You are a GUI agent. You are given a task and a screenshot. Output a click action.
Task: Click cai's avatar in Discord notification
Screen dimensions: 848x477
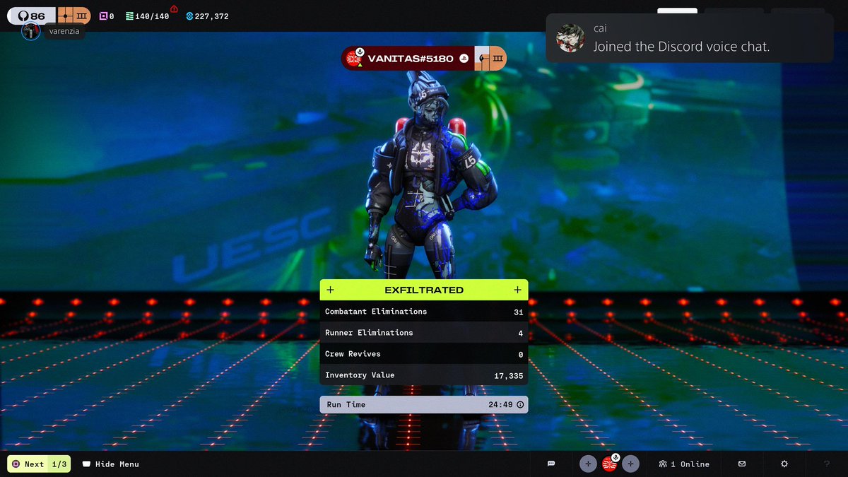pos(570,38)
